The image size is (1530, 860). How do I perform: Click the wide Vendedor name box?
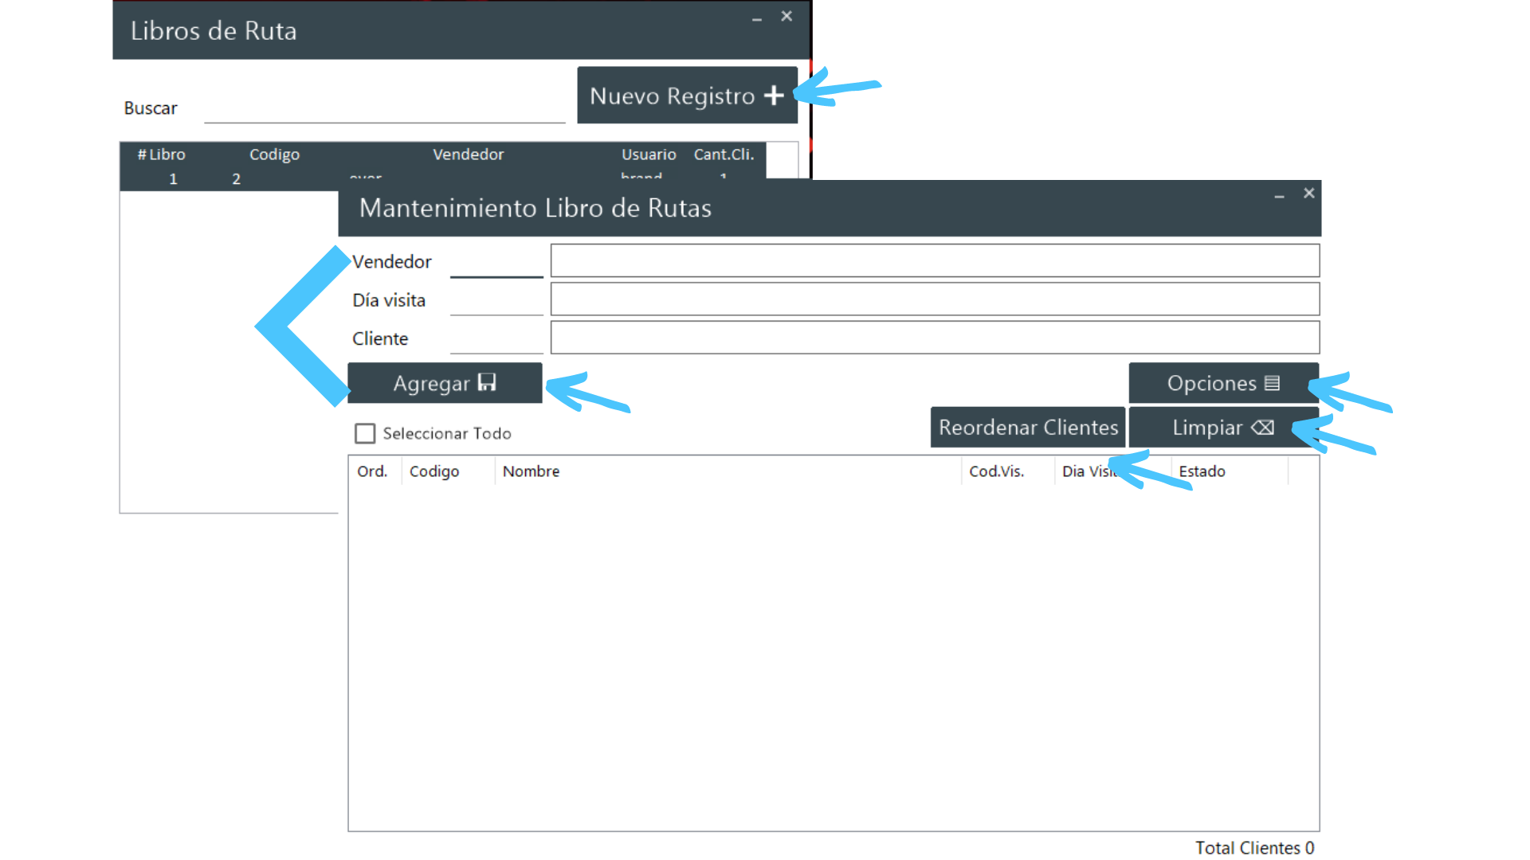(934, 261)
